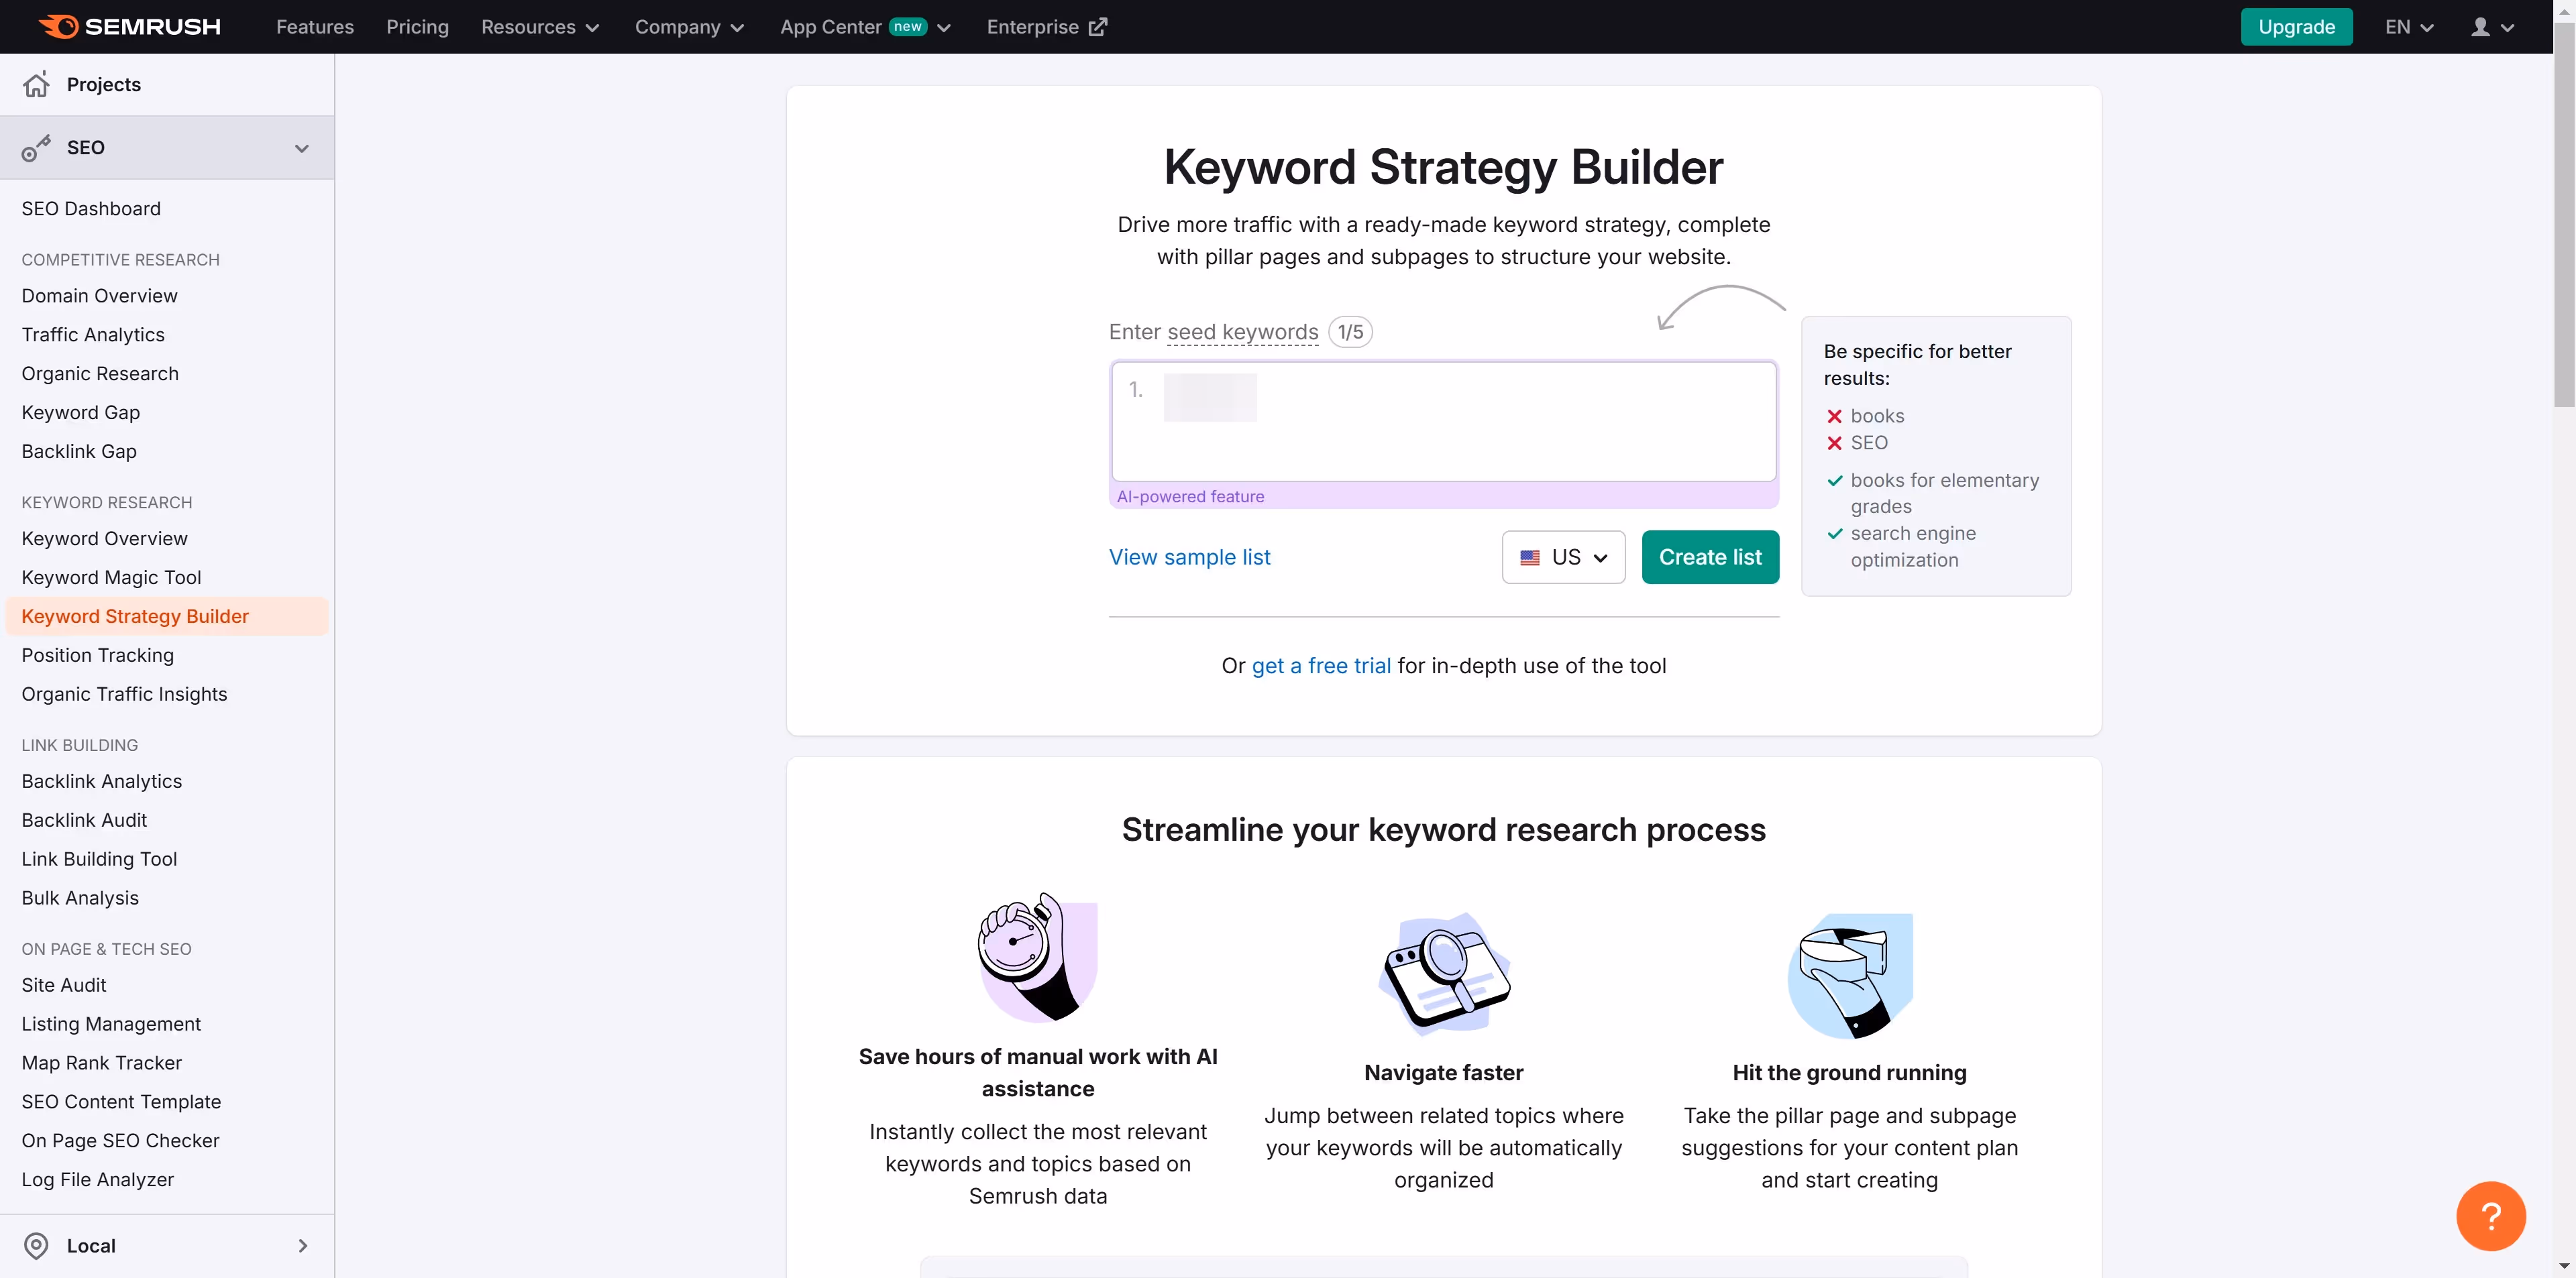Click the get a free trial link
The height and width of the screenshot is (1278, 2576).
tap(1321, 664)
